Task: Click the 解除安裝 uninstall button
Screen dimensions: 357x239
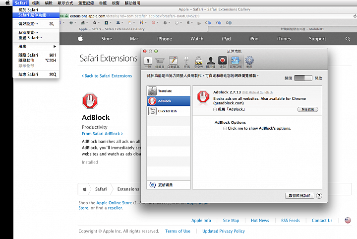Action: click(x=307, y=109)
